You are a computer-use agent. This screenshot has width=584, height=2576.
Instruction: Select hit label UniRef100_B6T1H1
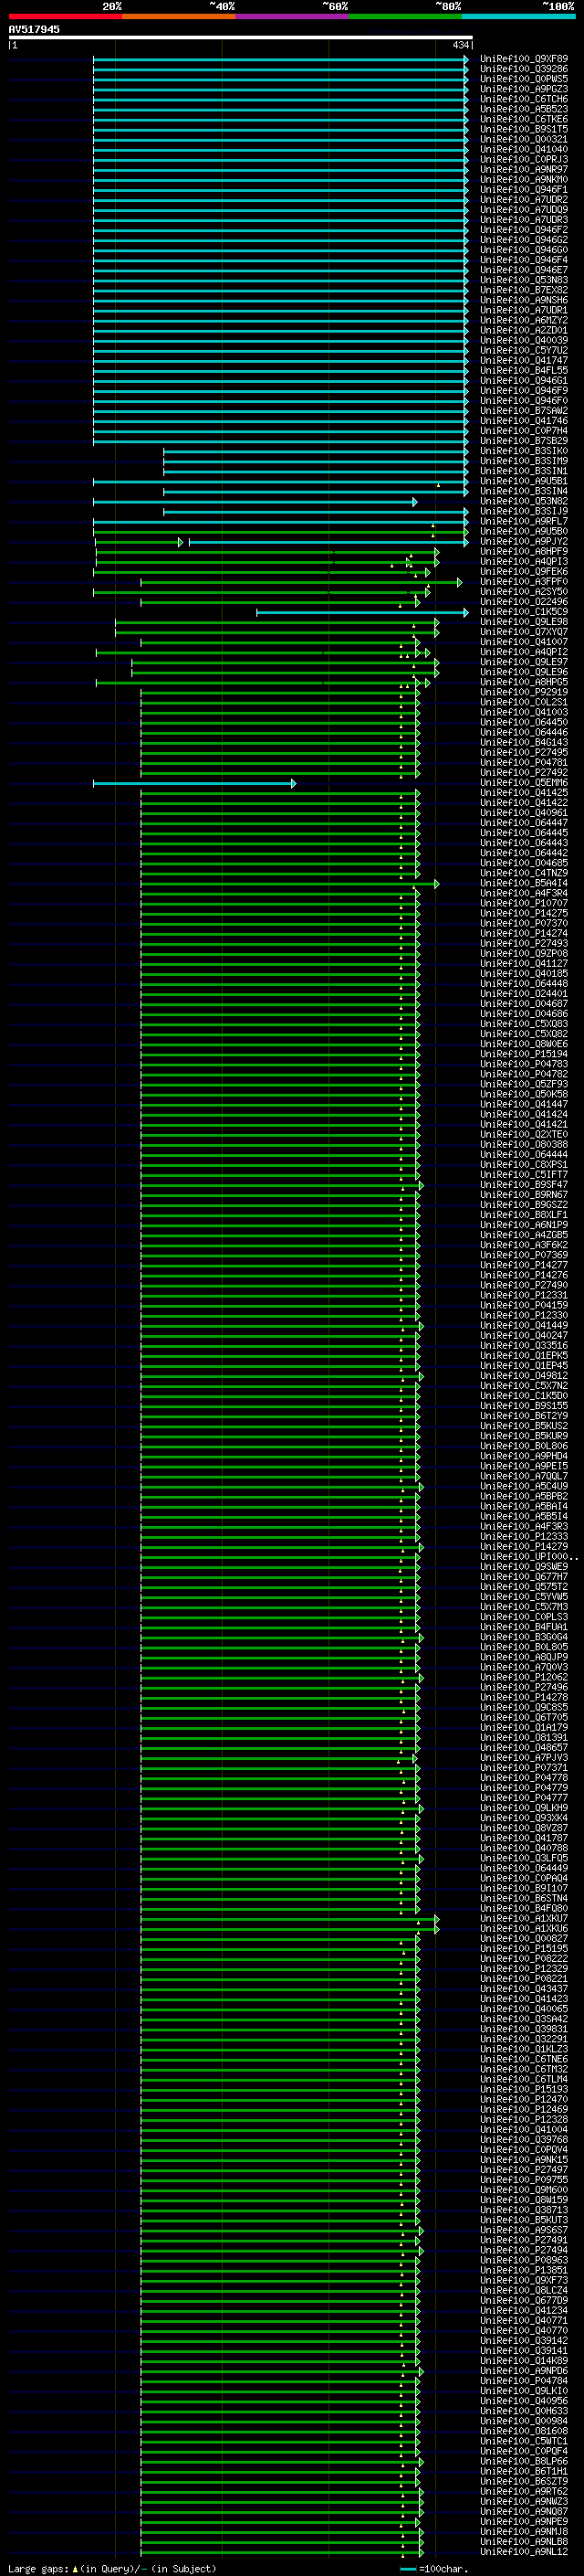(x=524, y=2471)
